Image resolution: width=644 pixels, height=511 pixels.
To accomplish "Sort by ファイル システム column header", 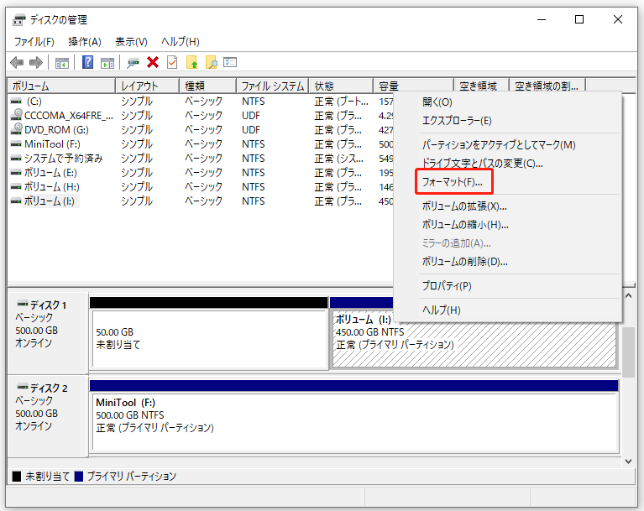I will 273,86.
